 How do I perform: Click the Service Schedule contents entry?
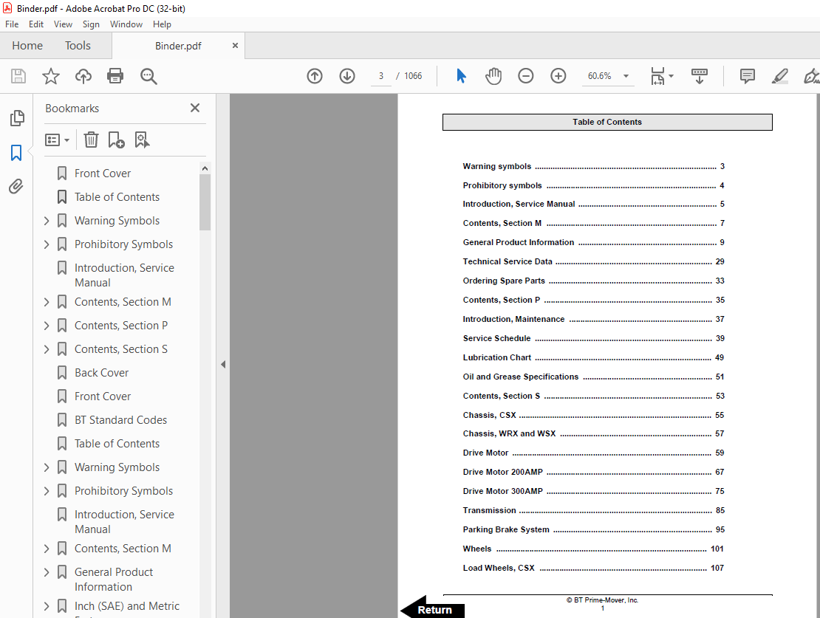tap(593, 338)
